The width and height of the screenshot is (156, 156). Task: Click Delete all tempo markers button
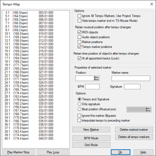(134, 137)
